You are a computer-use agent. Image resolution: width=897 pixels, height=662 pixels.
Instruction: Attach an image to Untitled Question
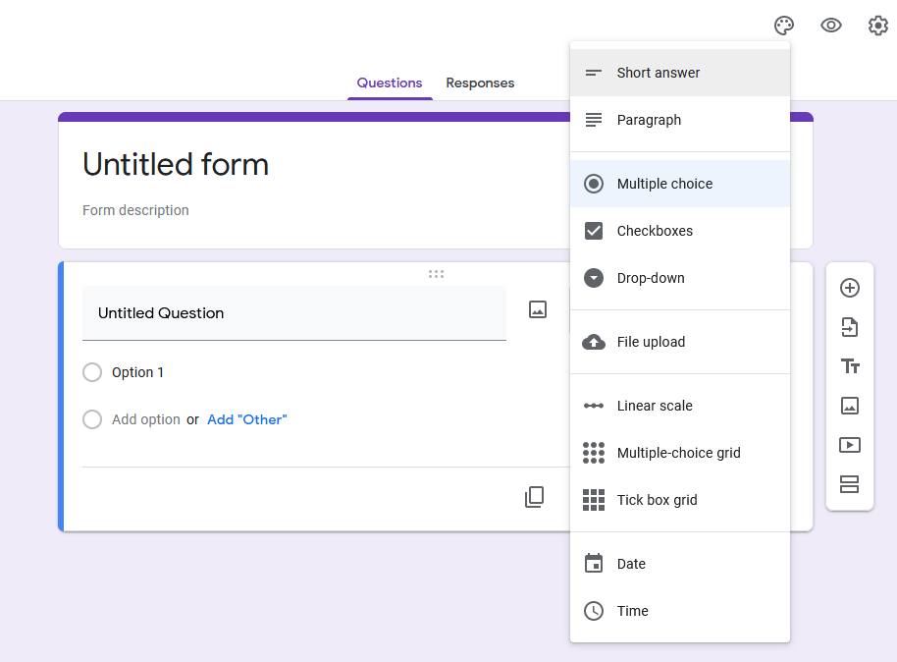[x=538, y=309]
